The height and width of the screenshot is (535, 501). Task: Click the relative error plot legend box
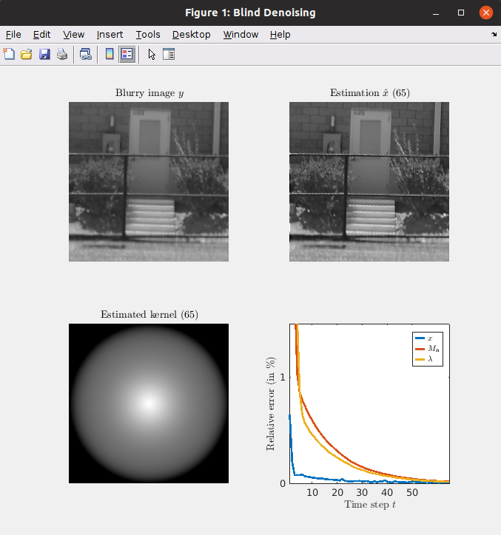pos(428,349)
